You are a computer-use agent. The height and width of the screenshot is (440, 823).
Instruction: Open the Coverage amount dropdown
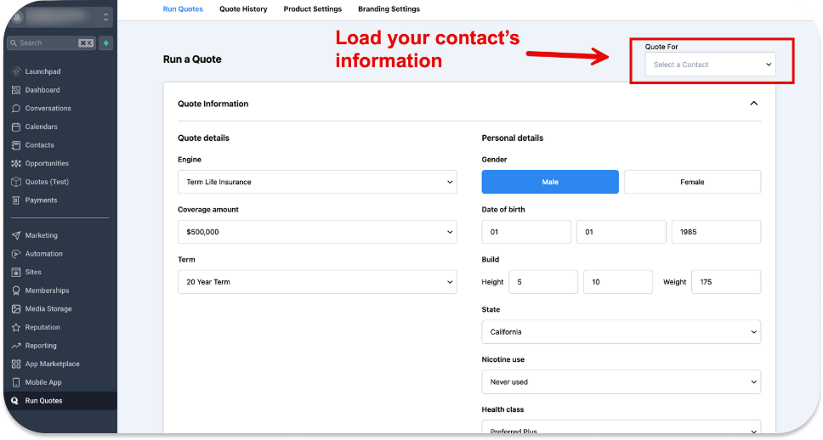(x=317, y=231)
